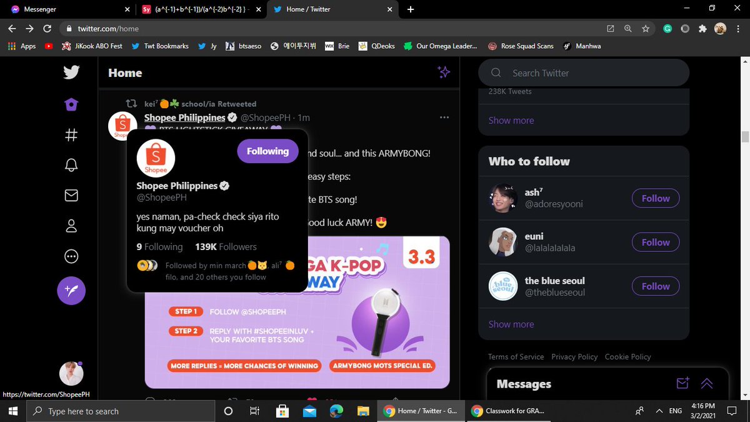
Task: Click the Chrome forward arrow
Action: point(29,28)
